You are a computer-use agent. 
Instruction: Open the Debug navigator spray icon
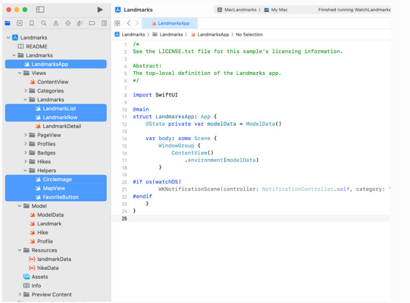[x=80, y=23]
